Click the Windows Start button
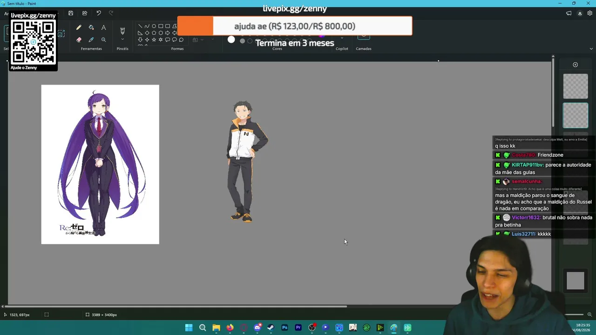 coord(189,328)
